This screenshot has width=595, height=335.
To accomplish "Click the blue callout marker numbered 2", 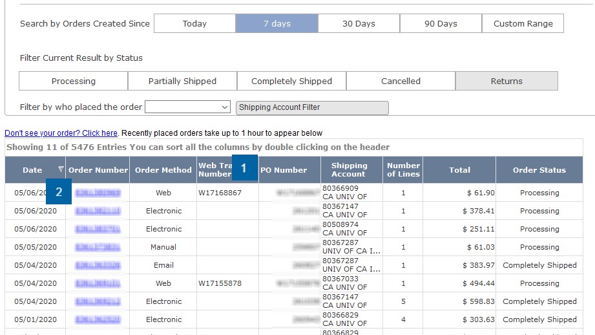I will 59,191.
